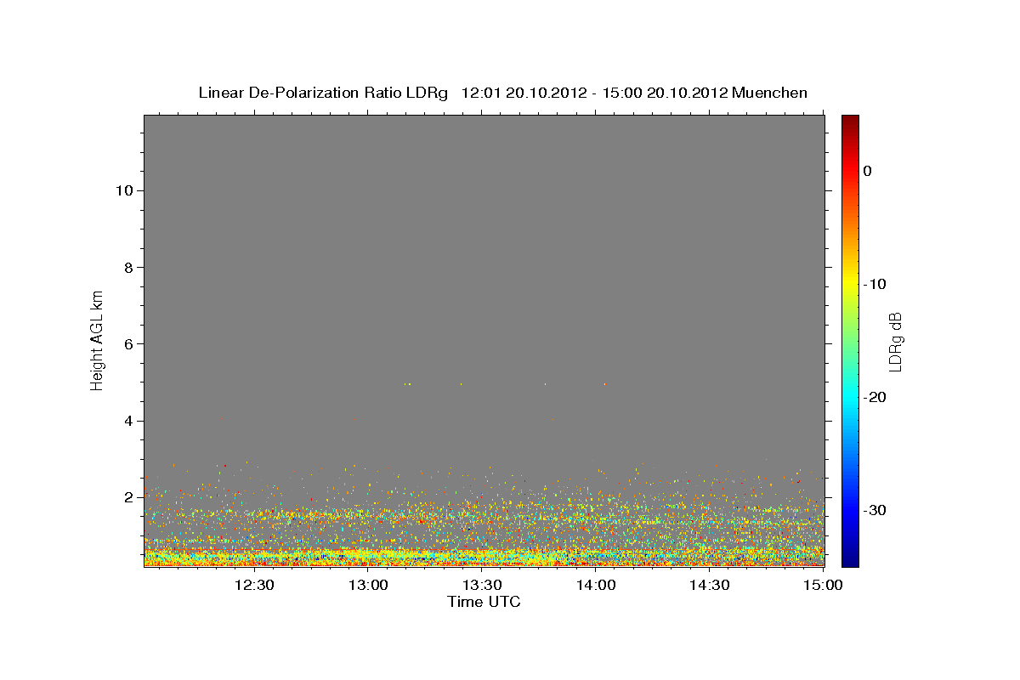Click the 'LDRg dB' colorbar label

click(894, 342)
